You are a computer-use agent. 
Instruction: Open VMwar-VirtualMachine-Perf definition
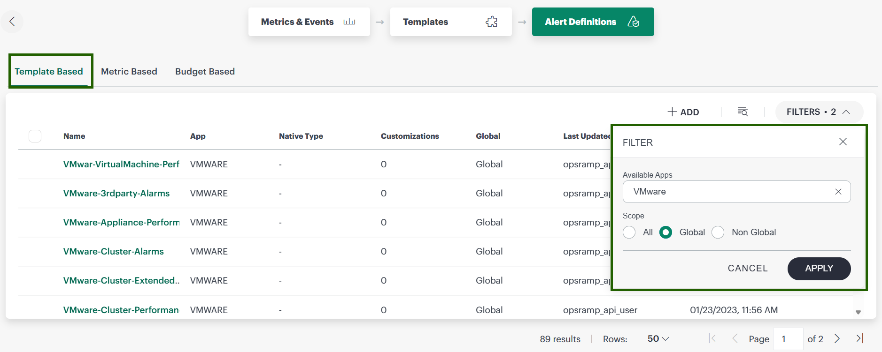pyautogui.click(x=121, y=164)
